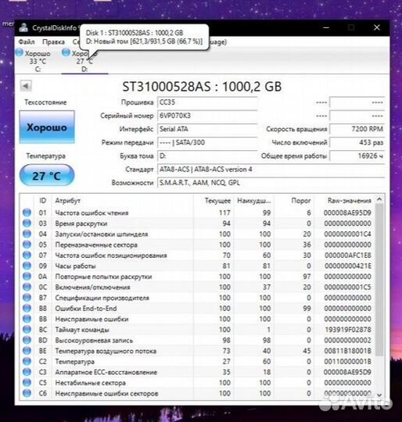The image size is (402, 422).
Task: Open the Правка menu
Action: (x=53, y=42)
